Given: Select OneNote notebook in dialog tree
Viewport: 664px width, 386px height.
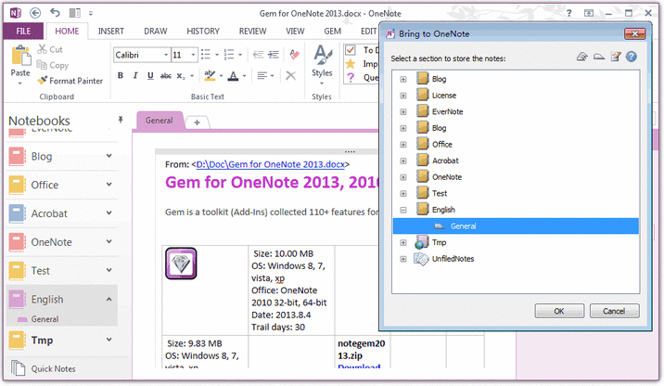Looking at the screenshot, I should pos(447,177).
